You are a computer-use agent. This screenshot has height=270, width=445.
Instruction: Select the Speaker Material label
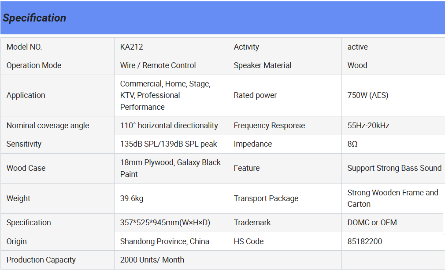pos(262,65)
